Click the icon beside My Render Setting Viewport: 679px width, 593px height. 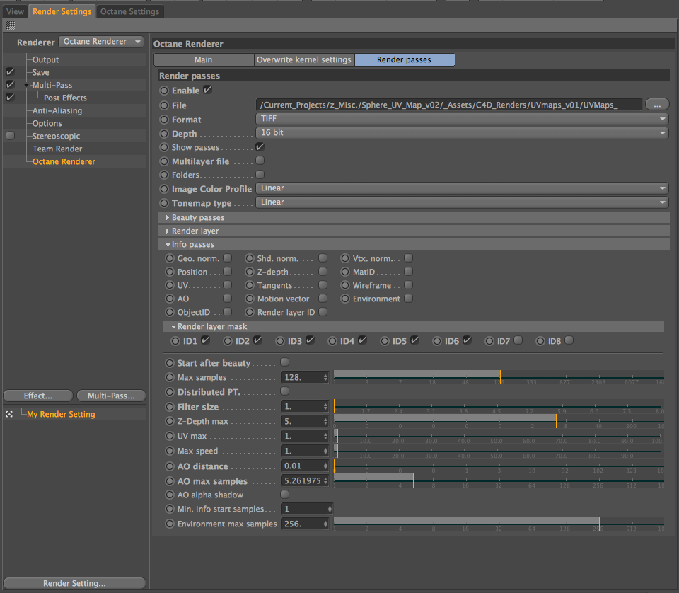9,414
